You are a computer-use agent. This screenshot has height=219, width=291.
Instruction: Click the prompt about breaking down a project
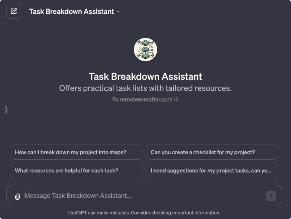coord(76,152)
